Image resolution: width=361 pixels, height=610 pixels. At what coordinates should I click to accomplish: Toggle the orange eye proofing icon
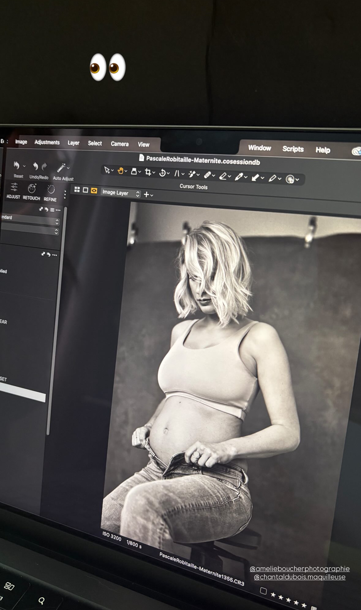pyautogui.click(x=94, y=191)
